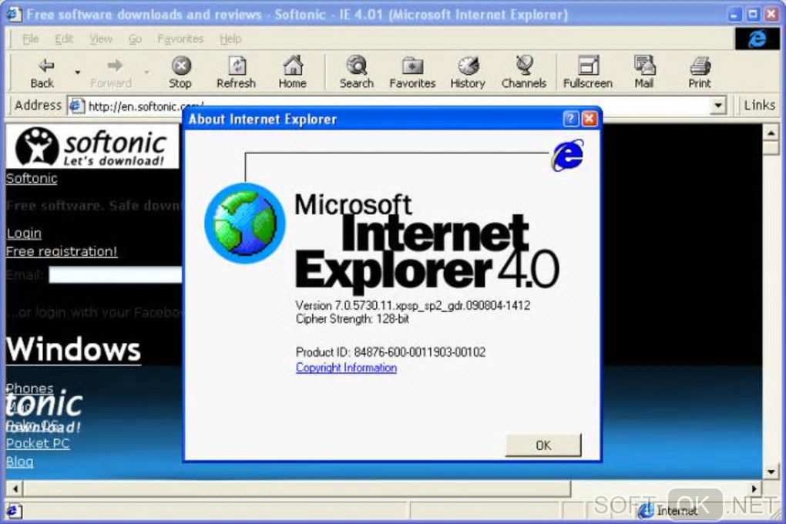The height and width of the screenshot is (524, 786).
Task: Open the Search toolbar icon
Action: pyautogui.click(x=357, y=65)
